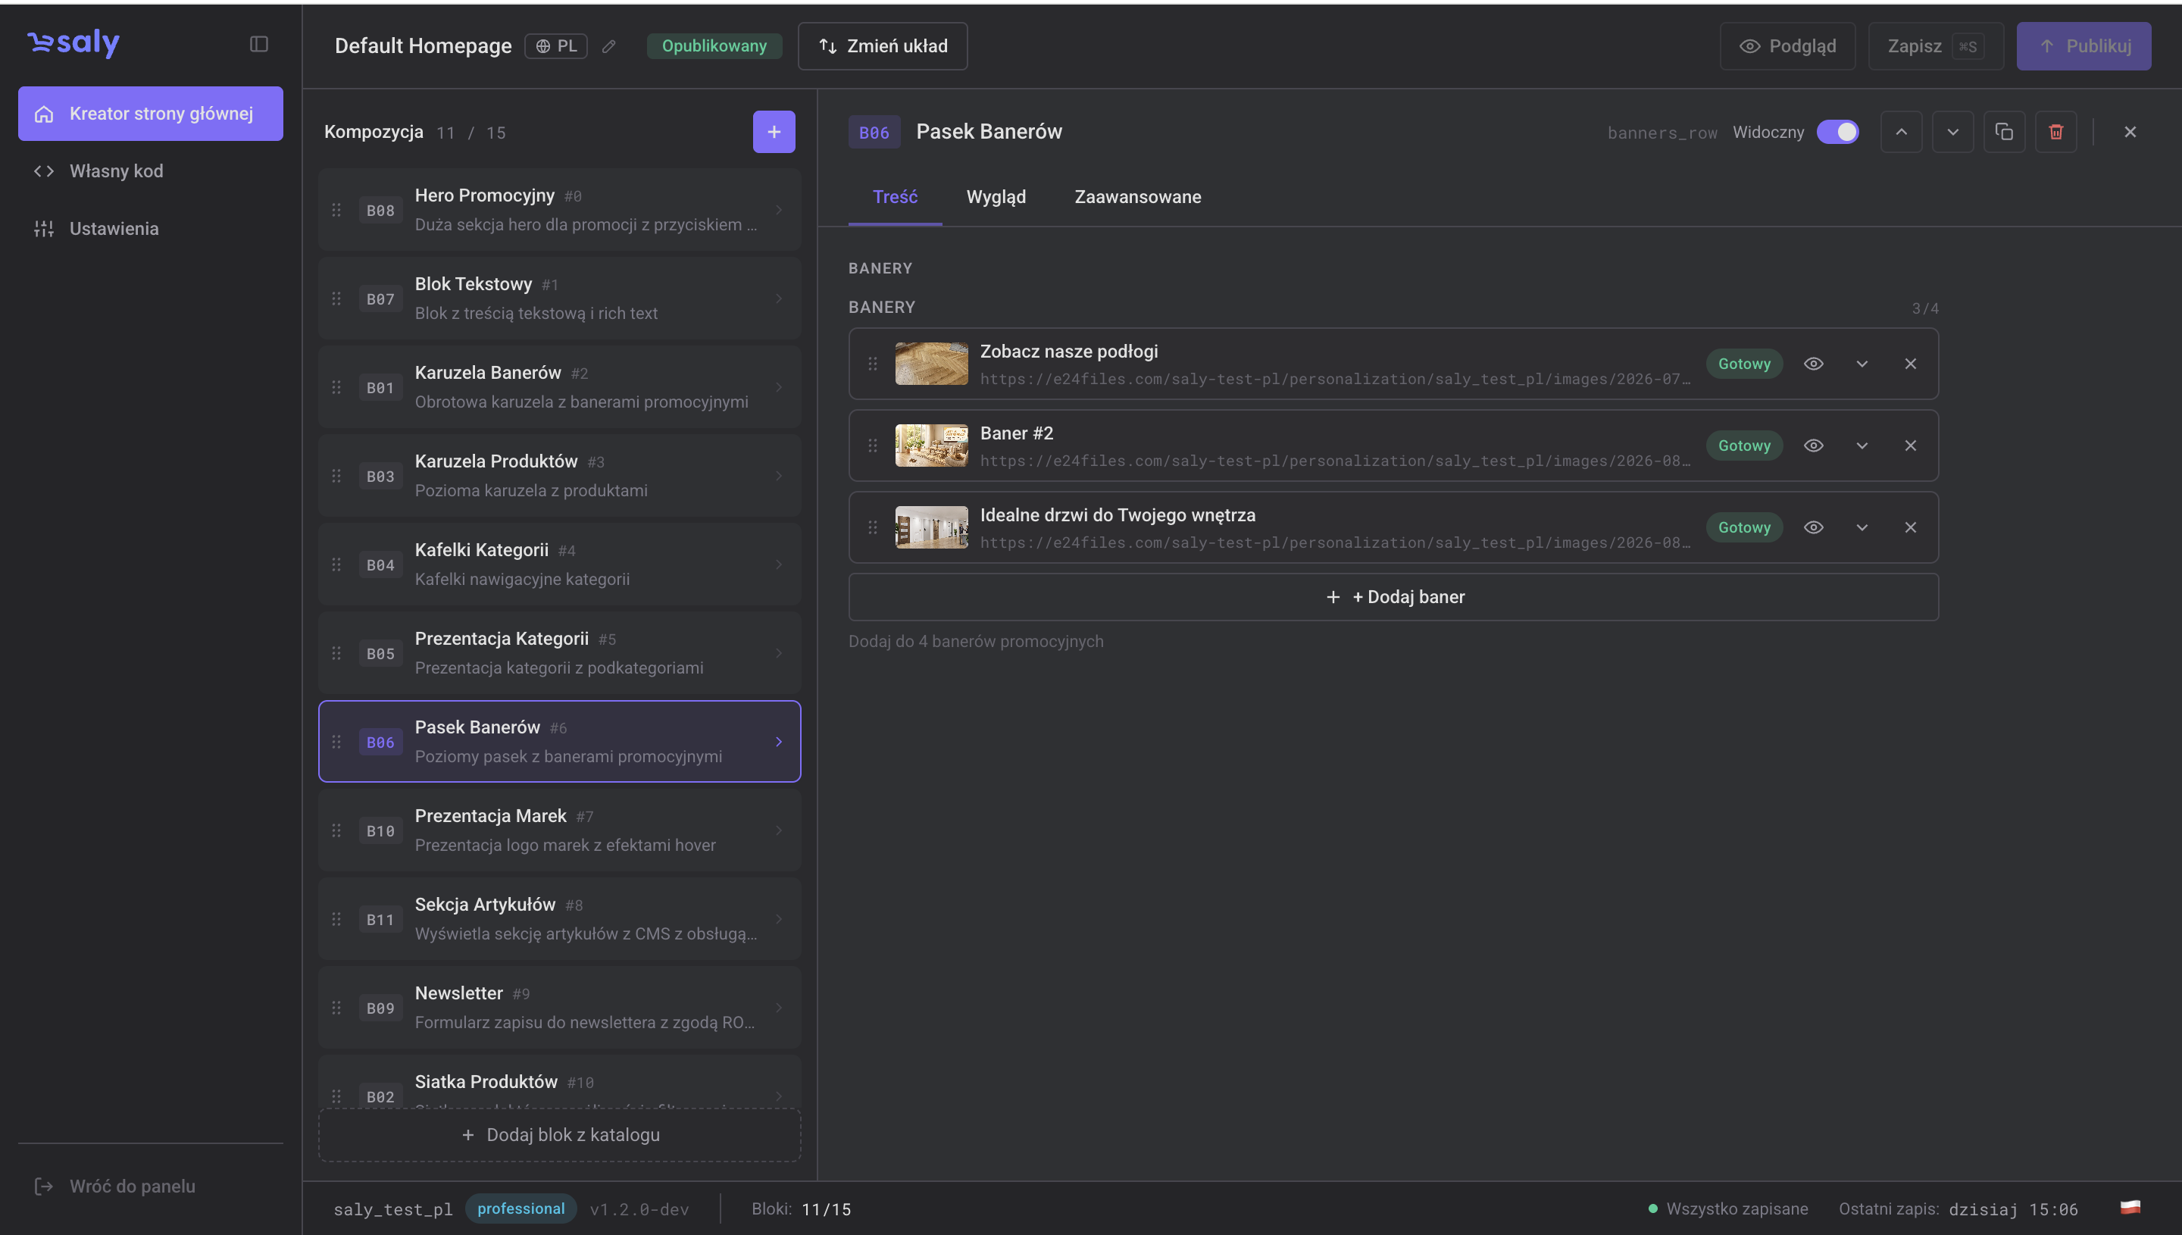Screen dimensions: 2182x1235
Task: Select the Karuzela Banerów block
Action: pos(560,386)
